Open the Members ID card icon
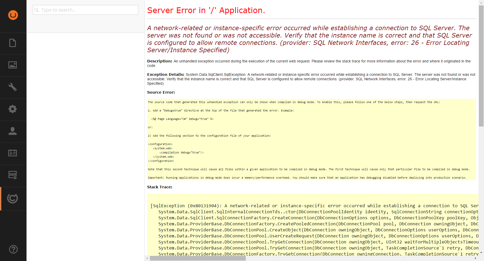Screen dimensions: 484x261 pos(13,153)
